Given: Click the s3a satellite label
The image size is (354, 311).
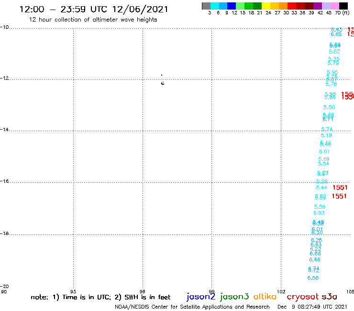Looking at the screenshot, I should [x=329, y=297].
